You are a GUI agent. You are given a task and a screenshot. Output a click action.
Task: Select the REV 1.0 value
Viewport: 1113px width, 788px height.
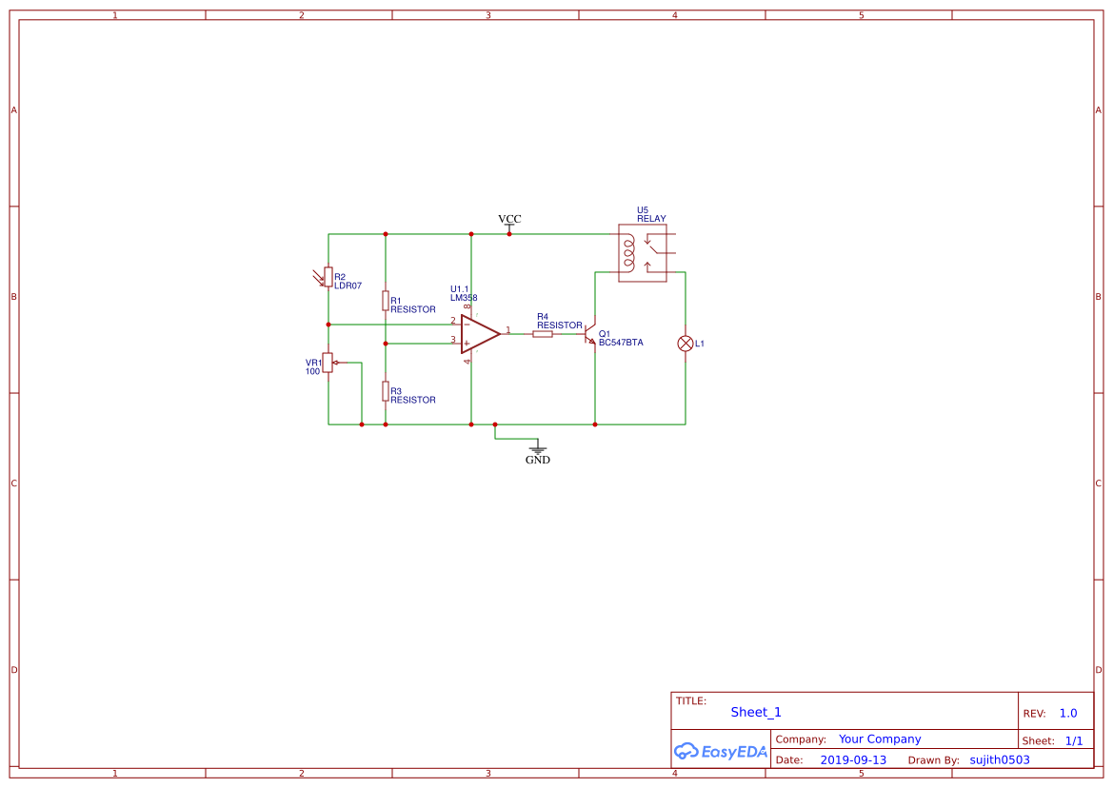click(1067, 712)
